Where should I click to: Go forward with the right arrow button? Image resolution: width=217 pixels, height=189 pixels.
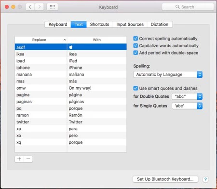click(x=39, y=7)
